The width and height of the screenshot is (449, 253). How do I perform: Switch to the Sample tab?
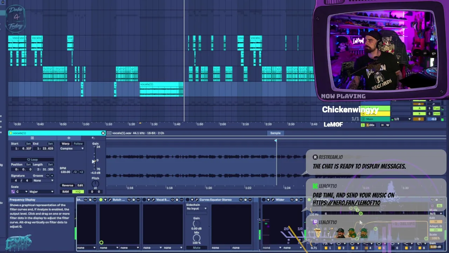pos(275,133)
